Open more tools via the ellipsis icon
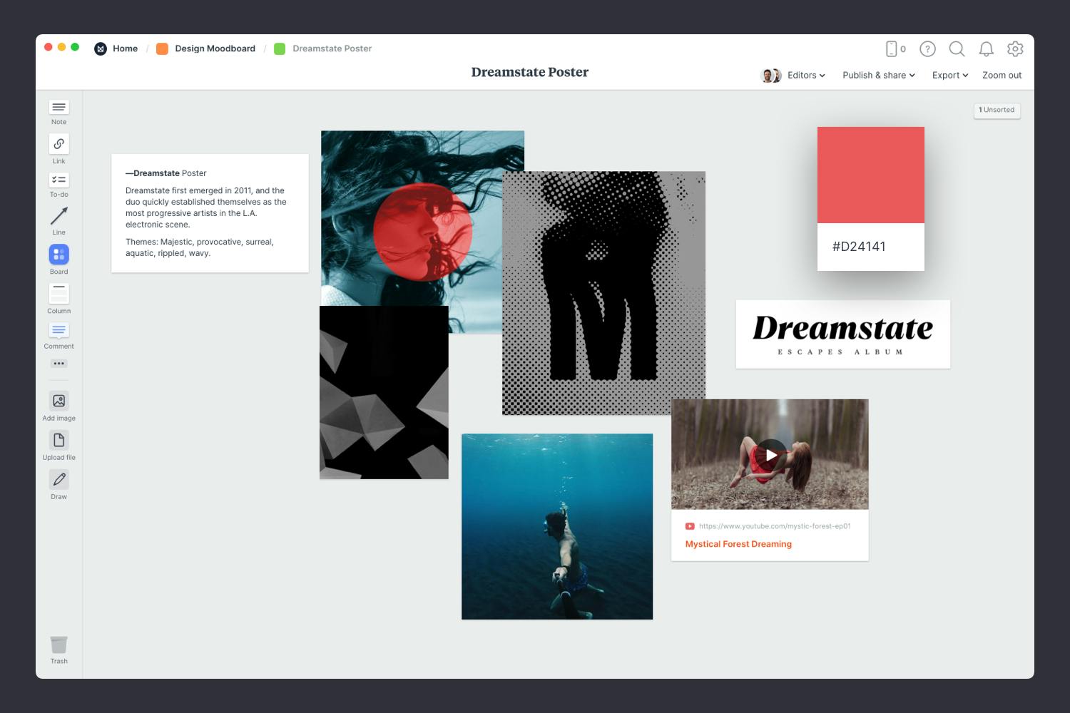The height and width of the screenshot is (713, 1070). 58,363
